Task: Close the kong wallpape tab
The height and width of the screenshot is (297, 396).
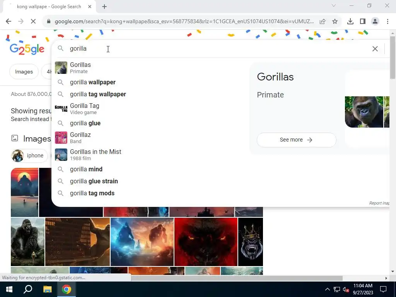Action: click(x=90, y=7)
